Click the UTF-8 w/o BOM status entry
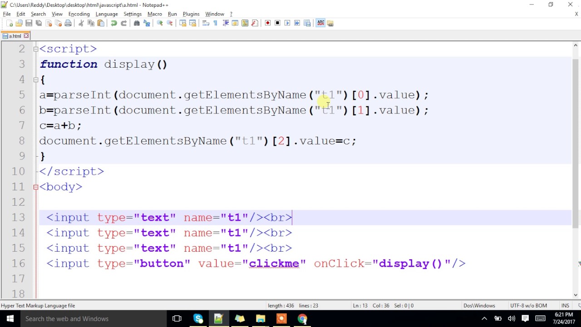Image resolution: width=581 pixels, height=327 pixels. click(529, 306)
